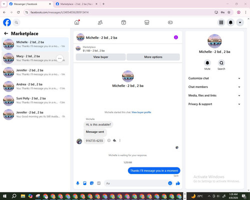Open the notifications bell in top bar
The height and width of the screenshot is (200, 250).
coord(230,22)
